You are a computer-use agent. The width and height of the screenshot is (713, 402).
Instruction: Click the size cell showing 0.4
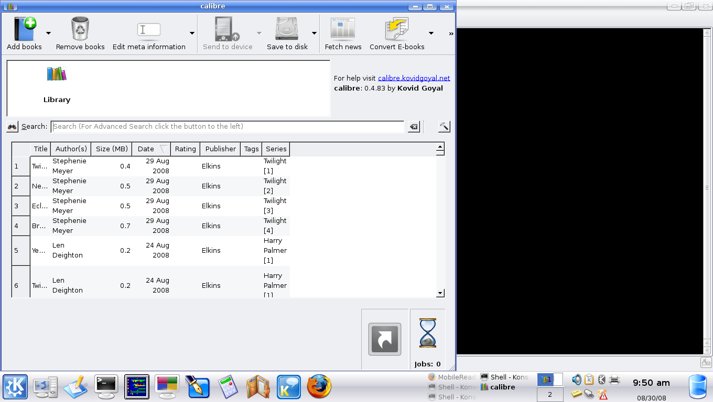tap(111, 166)
